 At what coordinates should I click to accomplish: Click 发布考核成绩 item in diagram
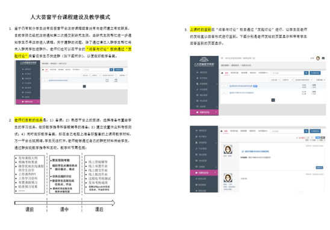[98, 183]
